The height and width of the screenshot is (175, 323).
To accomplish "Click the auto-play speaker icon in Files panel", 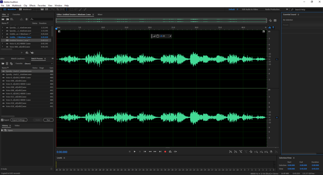I will [32, 53].
